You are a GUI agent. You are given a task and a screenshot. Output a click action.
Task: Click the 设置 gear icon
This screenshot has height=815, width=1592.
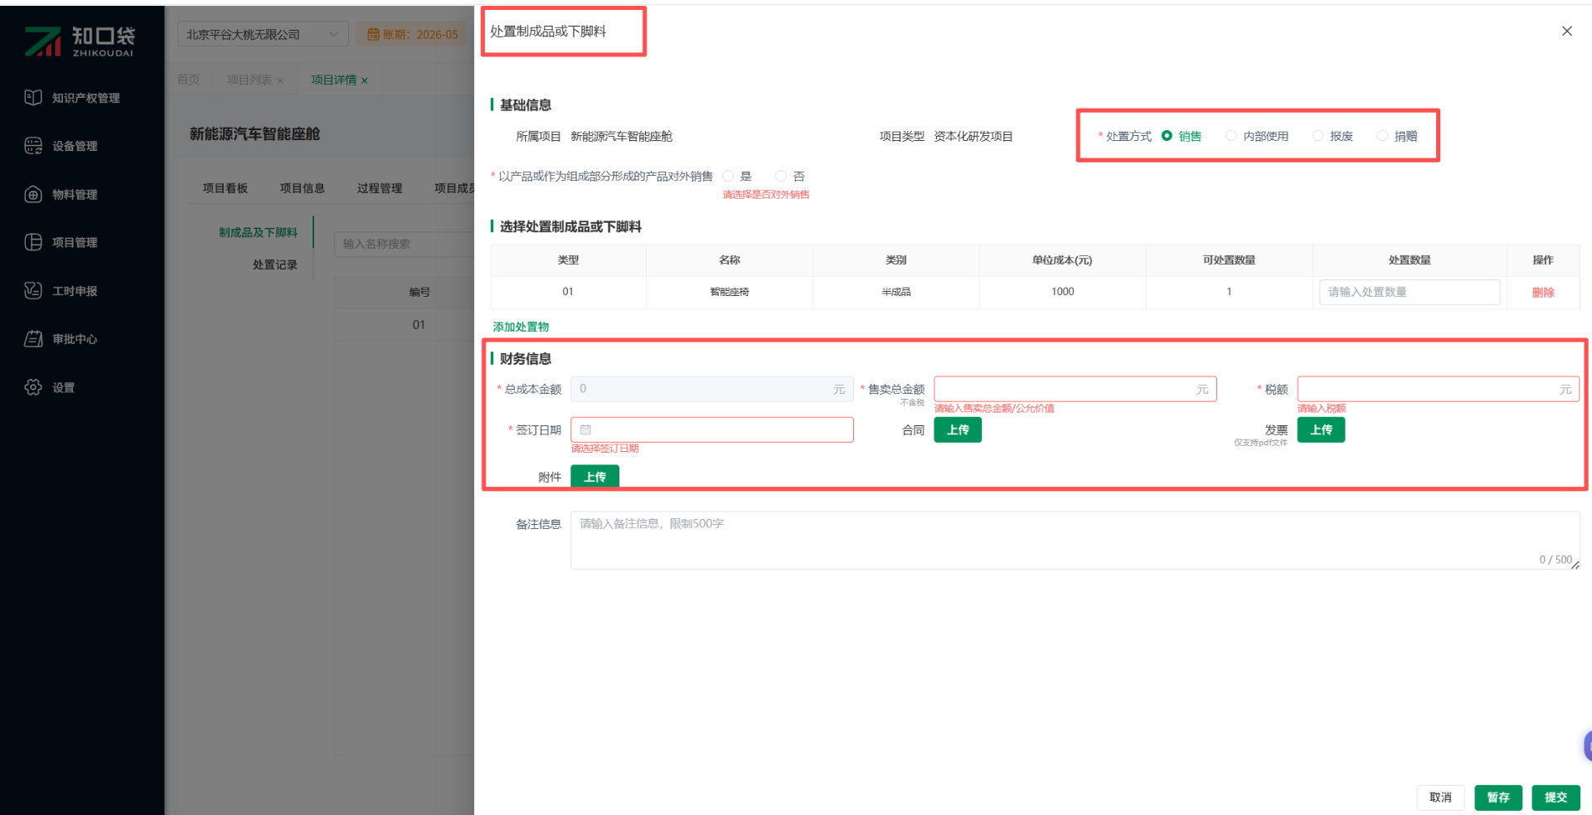pos(33,387)
